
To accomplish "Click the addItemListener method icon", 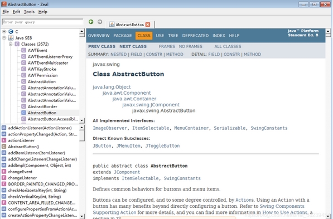I will tap(4, 153).
